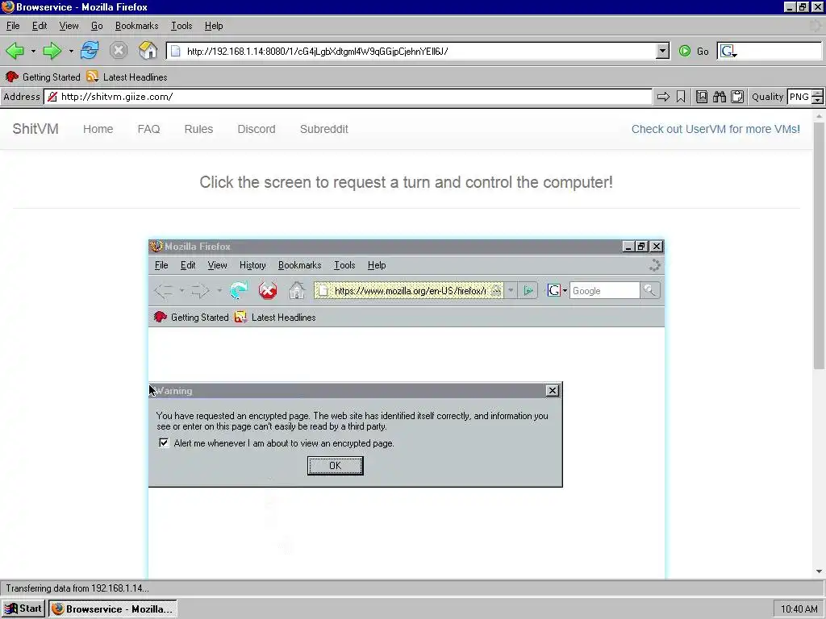The height and width of the screenshot is (619, 826).
Task: Click the page icon in outer URL bar
Action: pyautogui.click(x=176, y=51)
